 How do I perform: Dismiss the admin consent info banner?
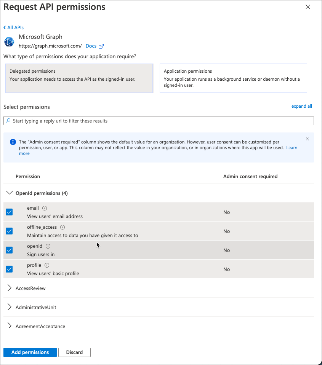coord(308,139)
